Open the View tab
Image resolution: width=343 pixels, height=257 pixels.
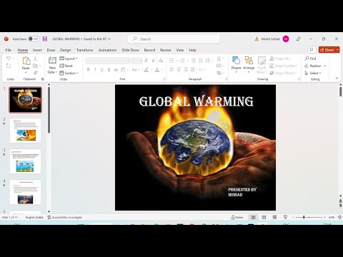click(x=180, y=50)
